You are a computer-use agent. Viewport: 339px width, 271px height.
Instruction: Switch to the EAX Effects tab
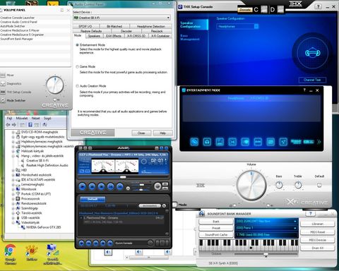point(114,36)
